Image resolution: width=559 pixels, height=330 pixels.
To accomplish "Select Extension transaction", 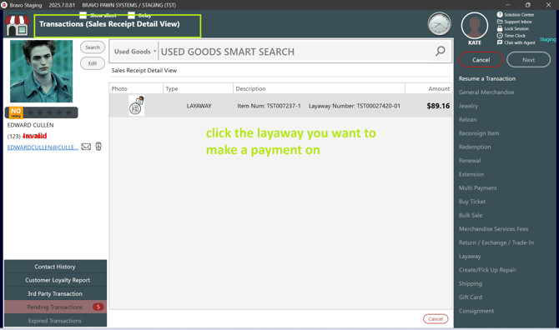I will pyautogui.click(x=471, y=174).
